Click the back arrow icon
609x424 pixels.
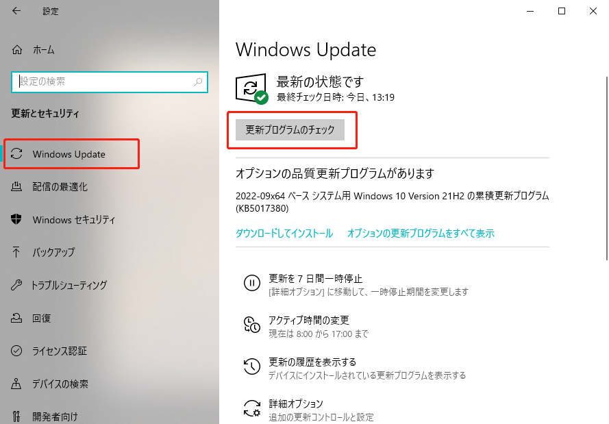[16, 11]
